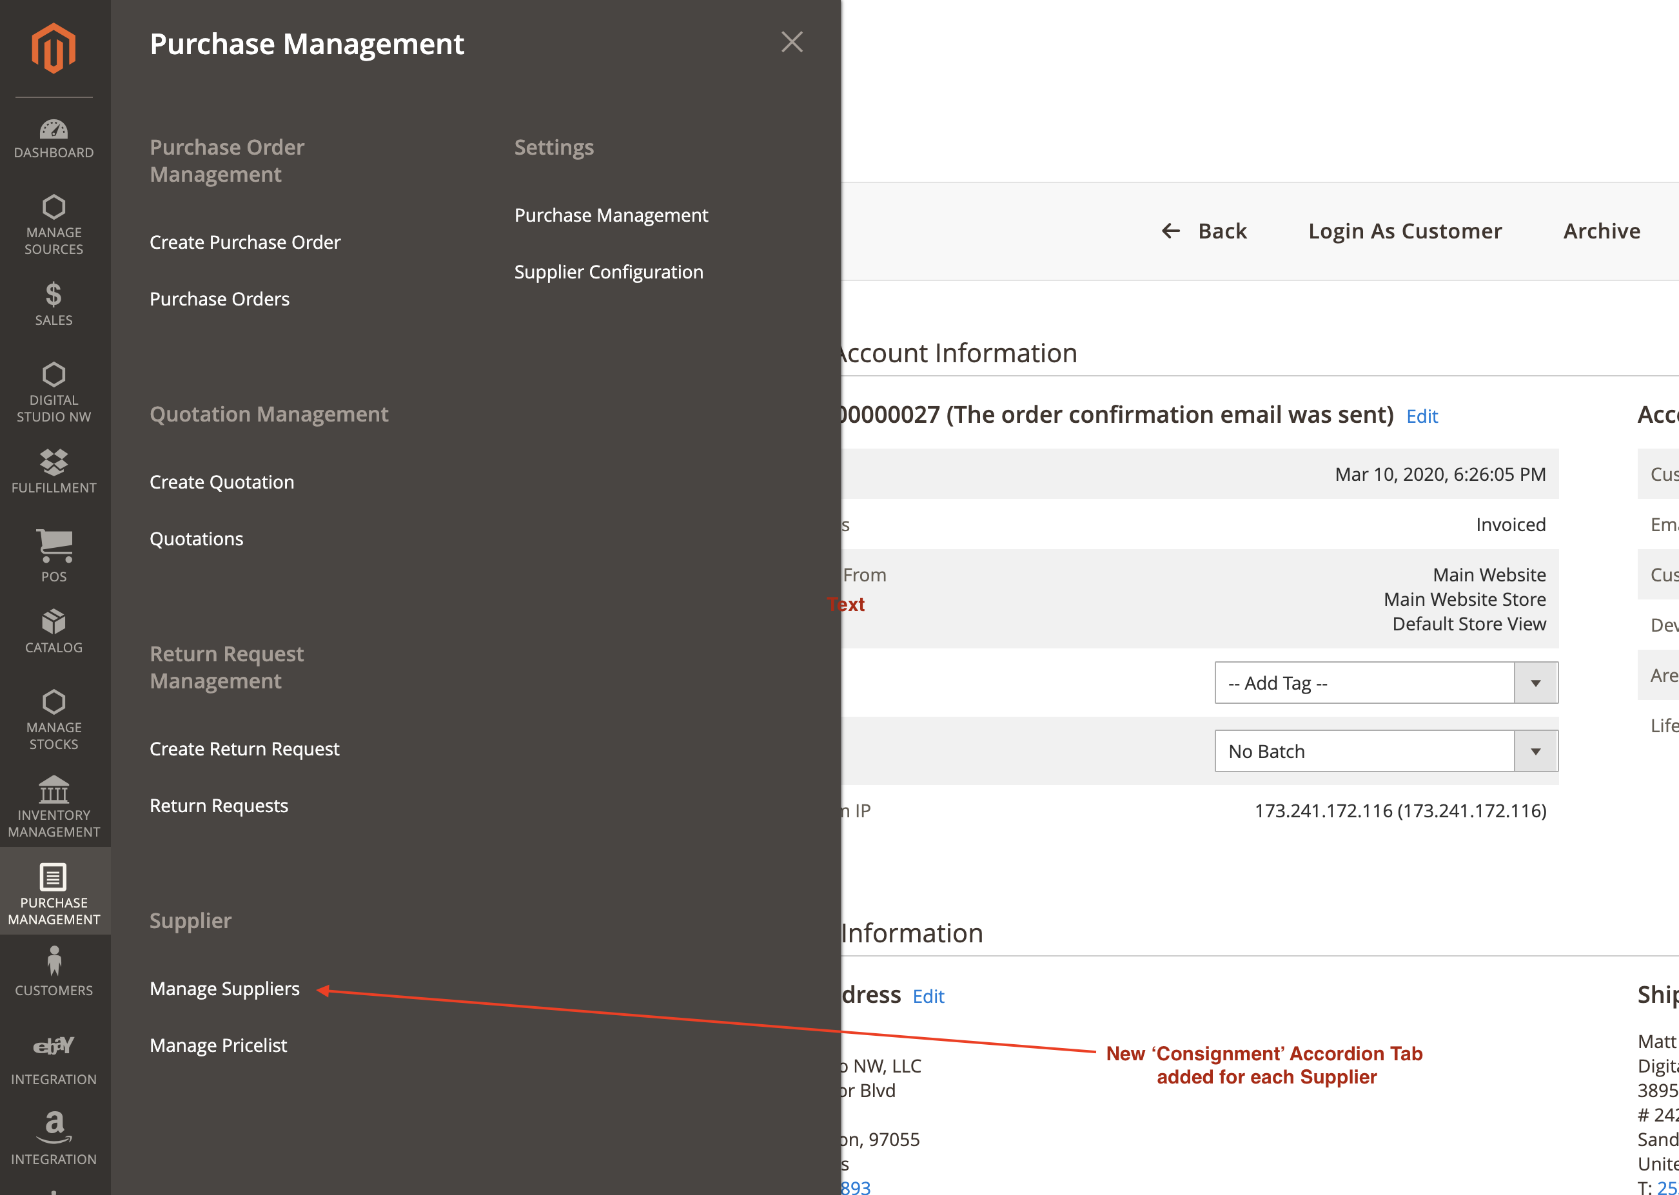Select Create Purchase Order menu item
This screenshot has height=1195, width=1679.
click(244, 242)
